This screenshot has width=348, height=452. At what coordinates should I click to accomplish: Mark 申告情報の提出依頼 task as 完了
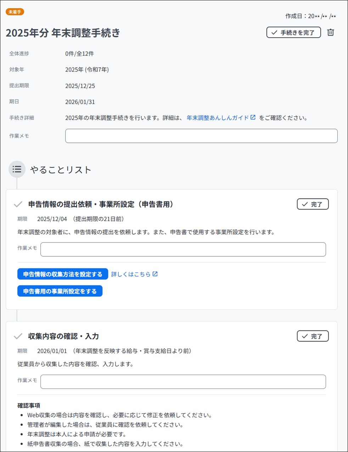[x=313, y=204]
